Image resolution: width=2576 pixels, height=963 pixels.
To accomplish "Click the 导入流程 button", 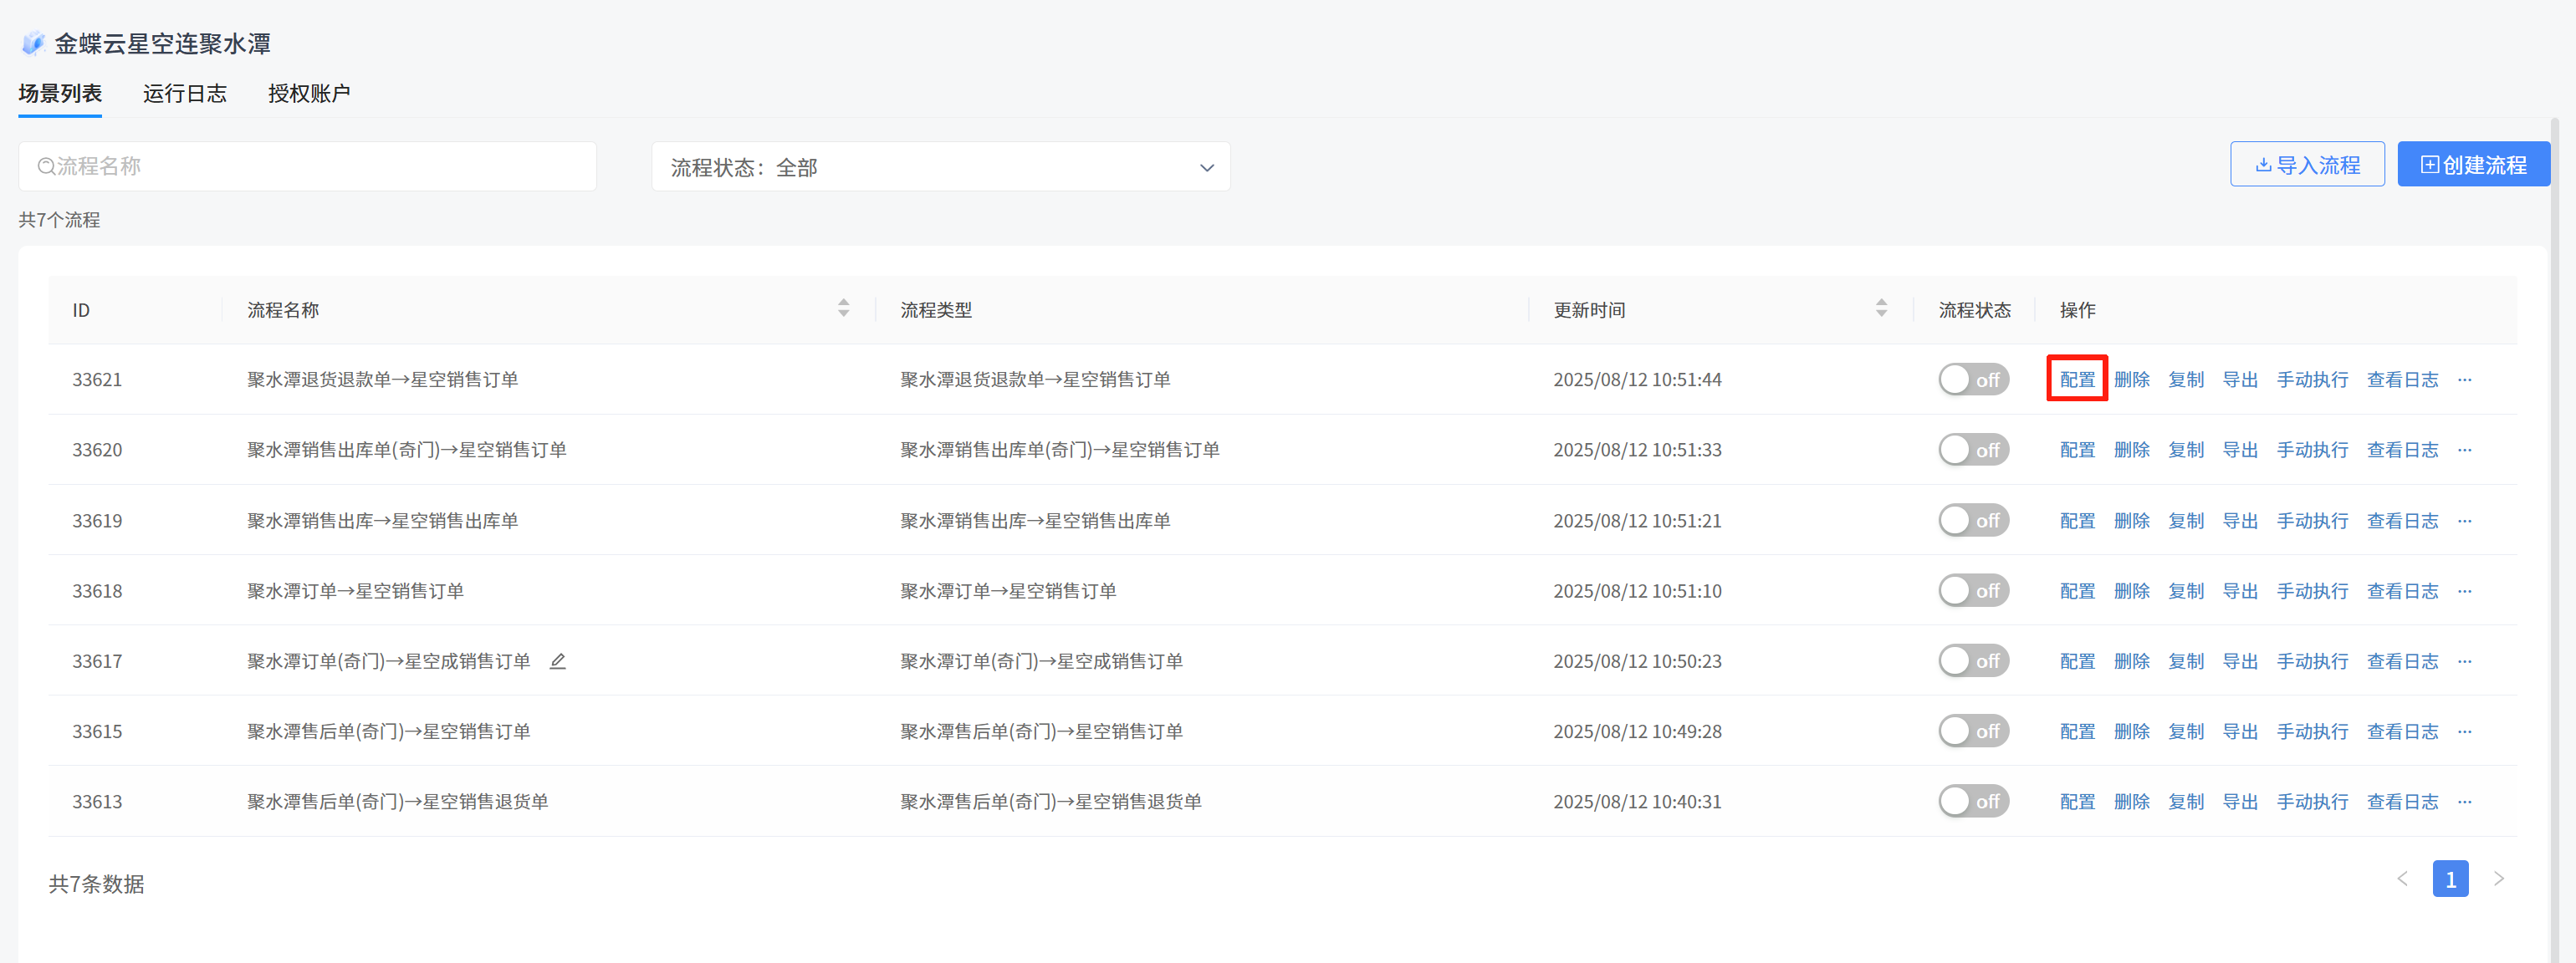I will [x=2307, y=165].
